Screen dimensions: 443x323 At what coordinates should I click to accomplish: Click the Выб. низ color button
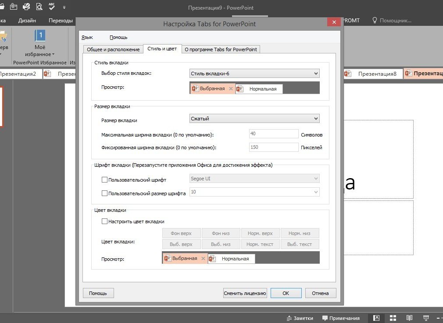221,244
